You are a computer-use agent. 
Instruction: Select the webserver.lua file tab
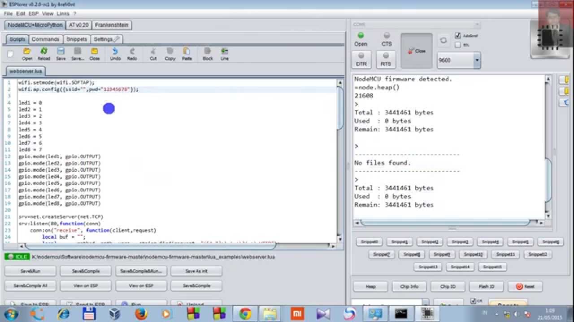coord(26,71)
